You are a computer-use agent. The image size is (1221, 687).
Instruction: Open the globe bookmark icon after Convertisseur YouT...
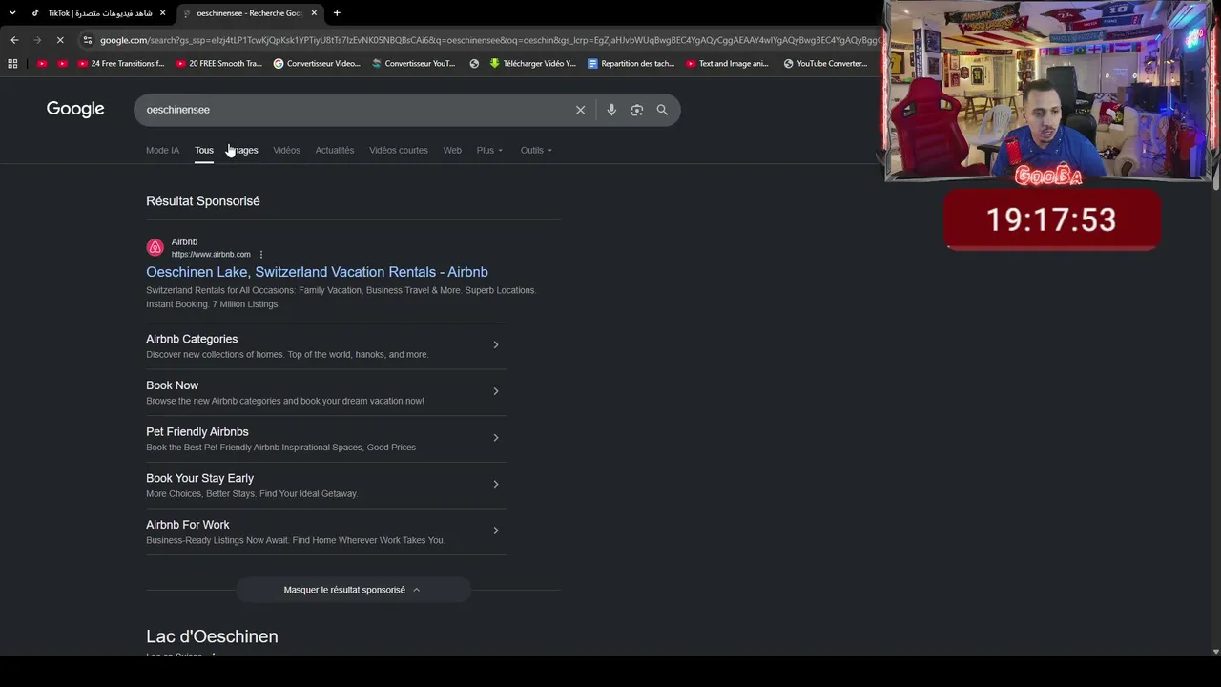click(474, 64)
